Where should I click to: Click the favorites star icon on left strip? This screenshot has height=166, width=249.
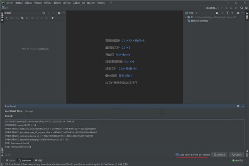[2, 155]
